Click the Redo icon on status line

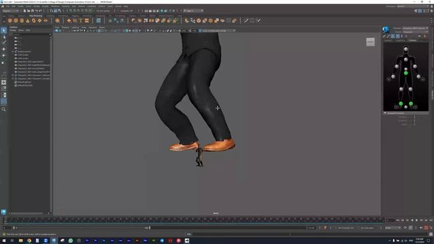pyautogui.click(x=40, y=11)
